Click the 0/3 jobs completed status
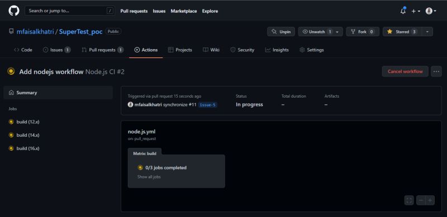This screenshot has width=447, height=217. tap(166, 168)
